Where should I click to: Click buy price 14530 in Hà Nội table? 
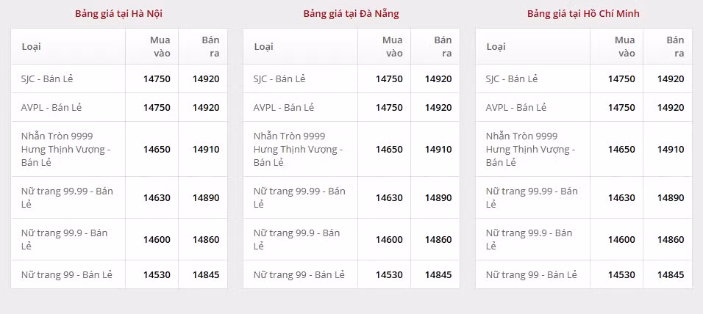pos(157,274)
